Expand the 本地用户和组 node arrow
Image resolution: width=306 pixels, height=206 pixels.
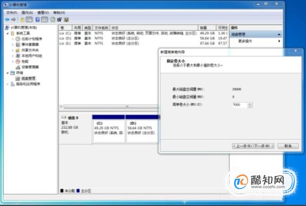[13, 56]
